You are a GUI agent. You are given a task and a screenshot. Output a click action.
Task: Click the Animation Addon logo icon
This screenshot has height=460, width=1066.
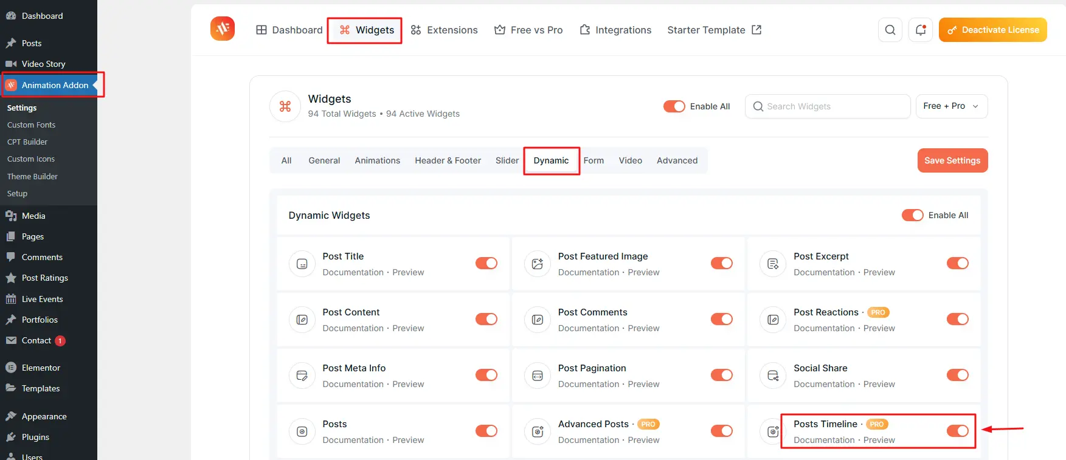[223, 29]
